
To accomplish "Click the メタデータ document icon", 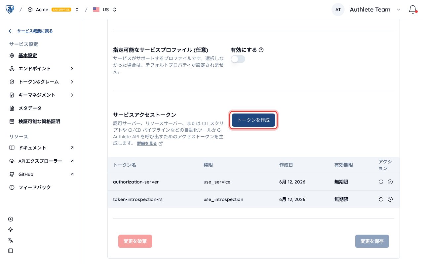I will click(x=12, y=108).
